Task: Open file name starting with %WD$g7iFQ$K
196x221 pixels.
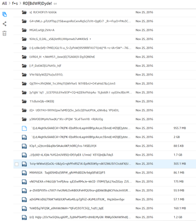Action: [67, 208]
